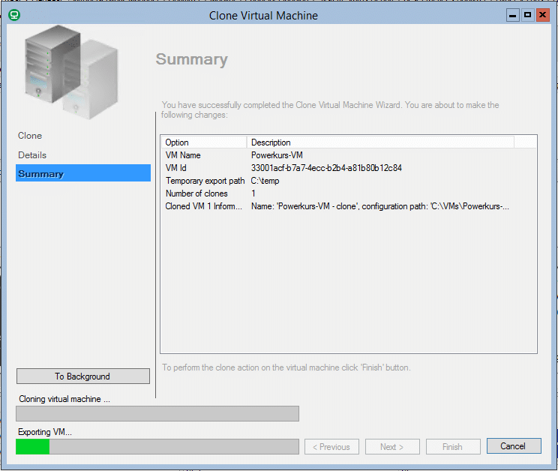Click the Exporting VM... status text
Image resolution: width=558 pixels, height=471 pixels.
pyautogui.click(x=45, y=432)
